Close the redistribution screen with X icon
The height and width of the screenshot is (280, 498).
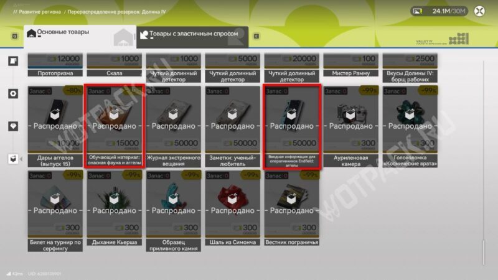(x=479, y=11)
